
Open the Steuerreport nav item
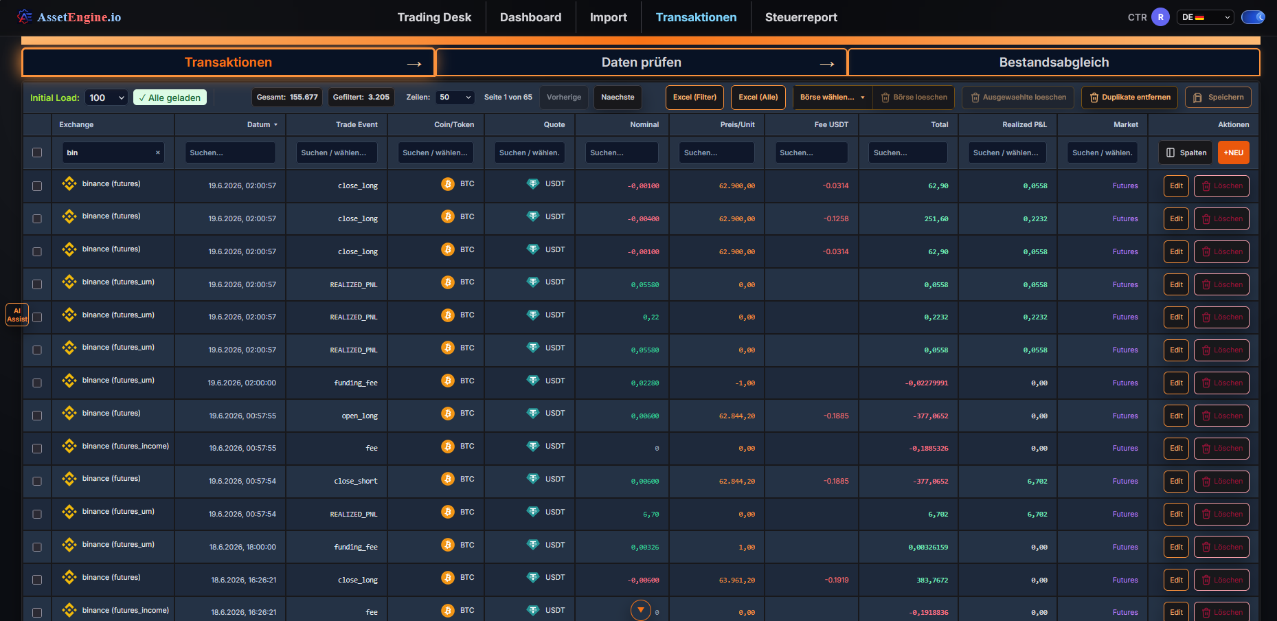801,17
